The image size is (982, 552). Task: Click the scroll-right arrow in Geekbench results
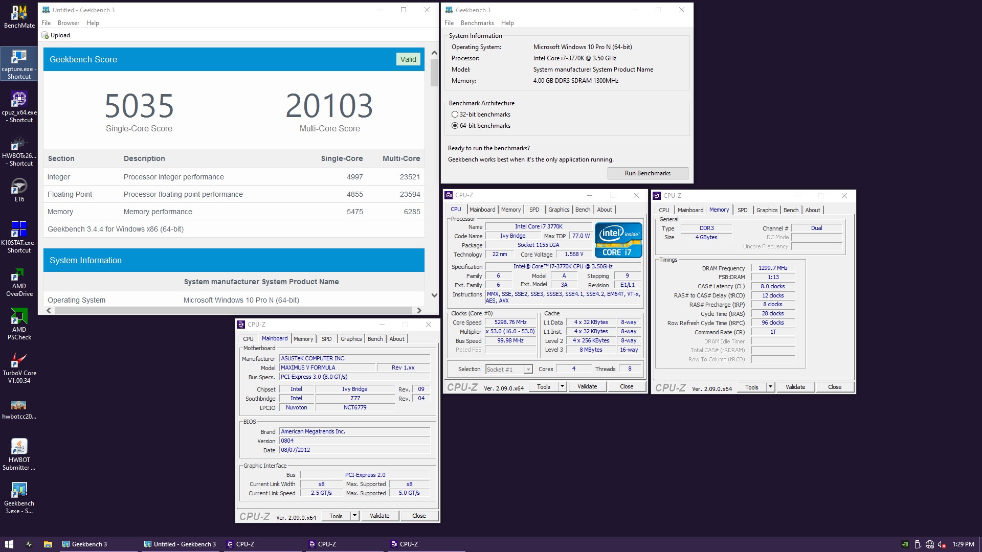[419, 310]
